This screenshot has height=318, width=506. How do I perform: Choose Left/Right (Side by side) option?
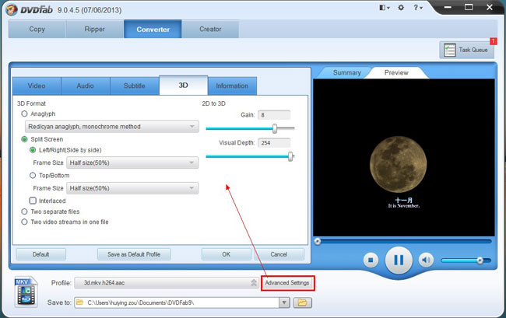(33, 150)
